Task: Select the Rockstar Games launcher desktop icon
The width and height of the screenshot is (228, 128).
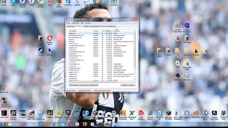Action: (x=214, y=115)
